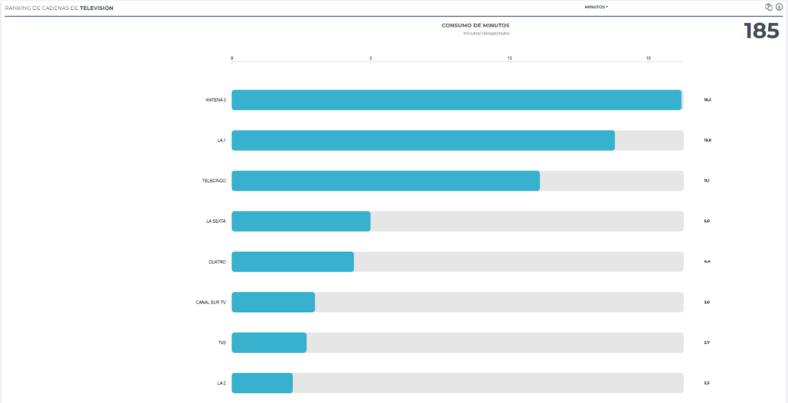Click the 11,1 value
This screenshot has height=403, width=788.
[707, 181]
